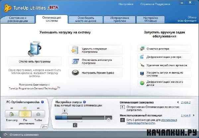Image resolution: width=199 pixels, height=138 pixels.
Task: Click the 2 von 2 link
Action: (x=186, y=102)
